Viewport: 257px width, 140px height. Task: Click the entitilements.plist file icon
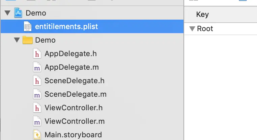28,26
